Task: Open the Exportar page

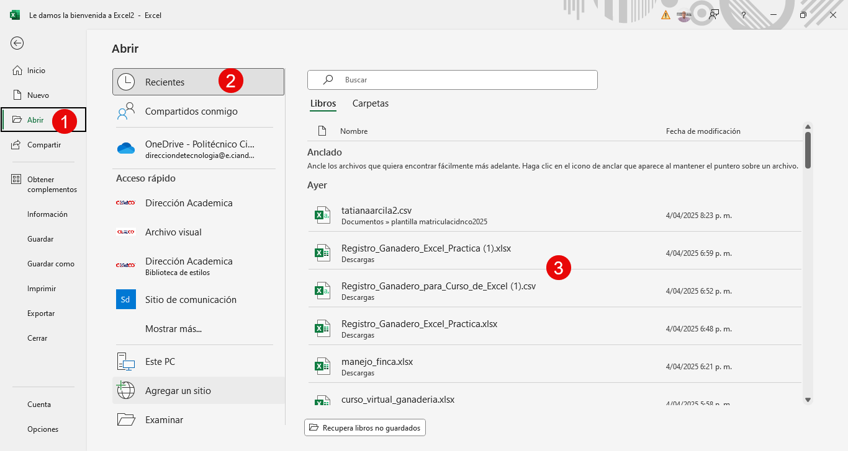Action: tap(41, 313)
